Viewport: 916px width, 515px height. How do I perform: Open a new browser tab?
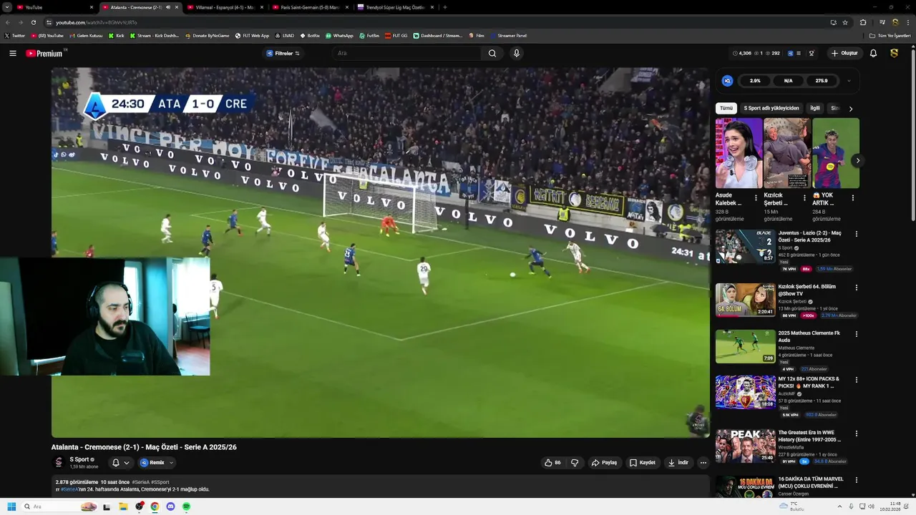point(445,7)
